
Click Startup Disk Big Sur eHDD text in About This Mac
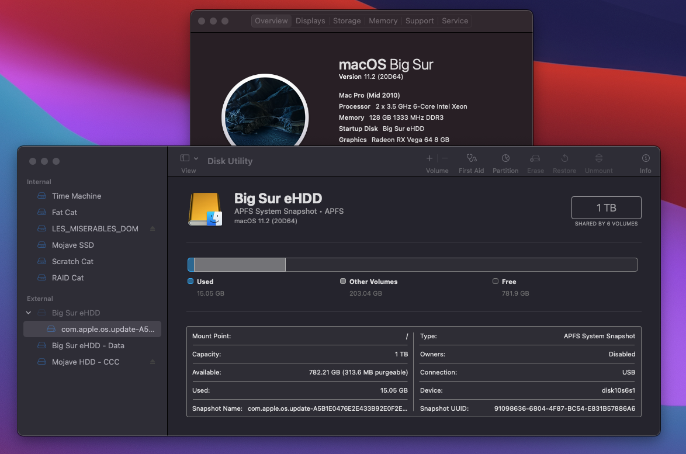(x=382, y=129)
